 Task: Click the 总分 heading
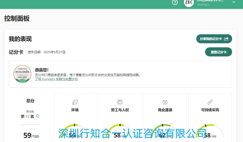pyautogui.click(x=30, y=101)
